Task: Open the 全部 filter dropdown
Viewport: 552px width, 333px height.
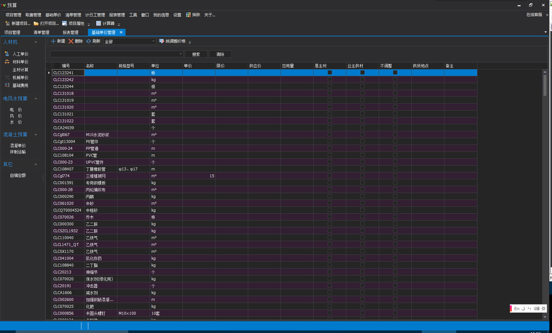Action: (x=153, y=41)
